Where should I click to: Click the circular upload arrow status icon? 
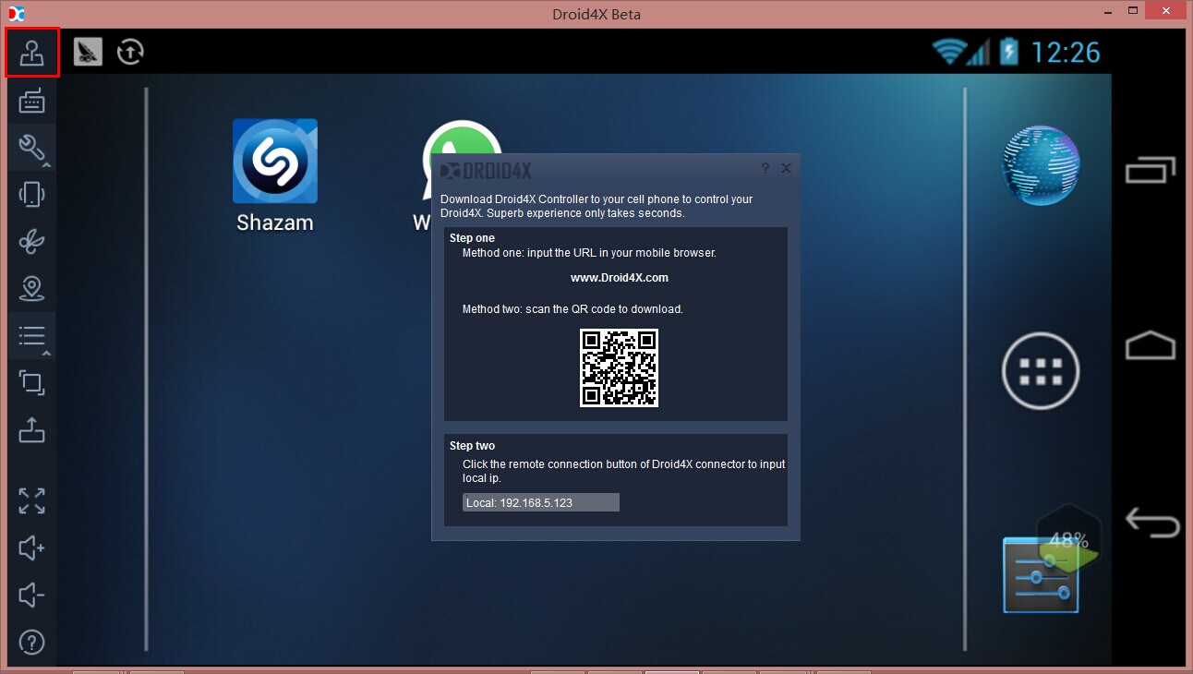(130, 52)
